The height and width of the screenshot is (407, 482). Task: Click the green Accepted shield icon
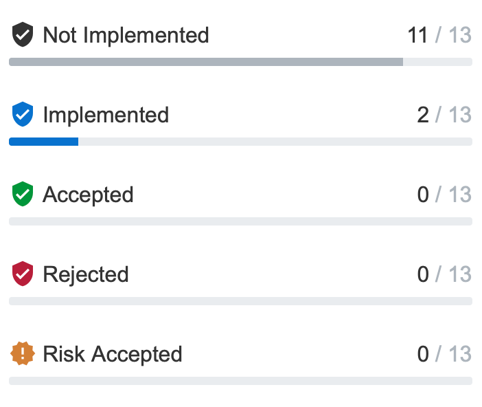point(23,195)
